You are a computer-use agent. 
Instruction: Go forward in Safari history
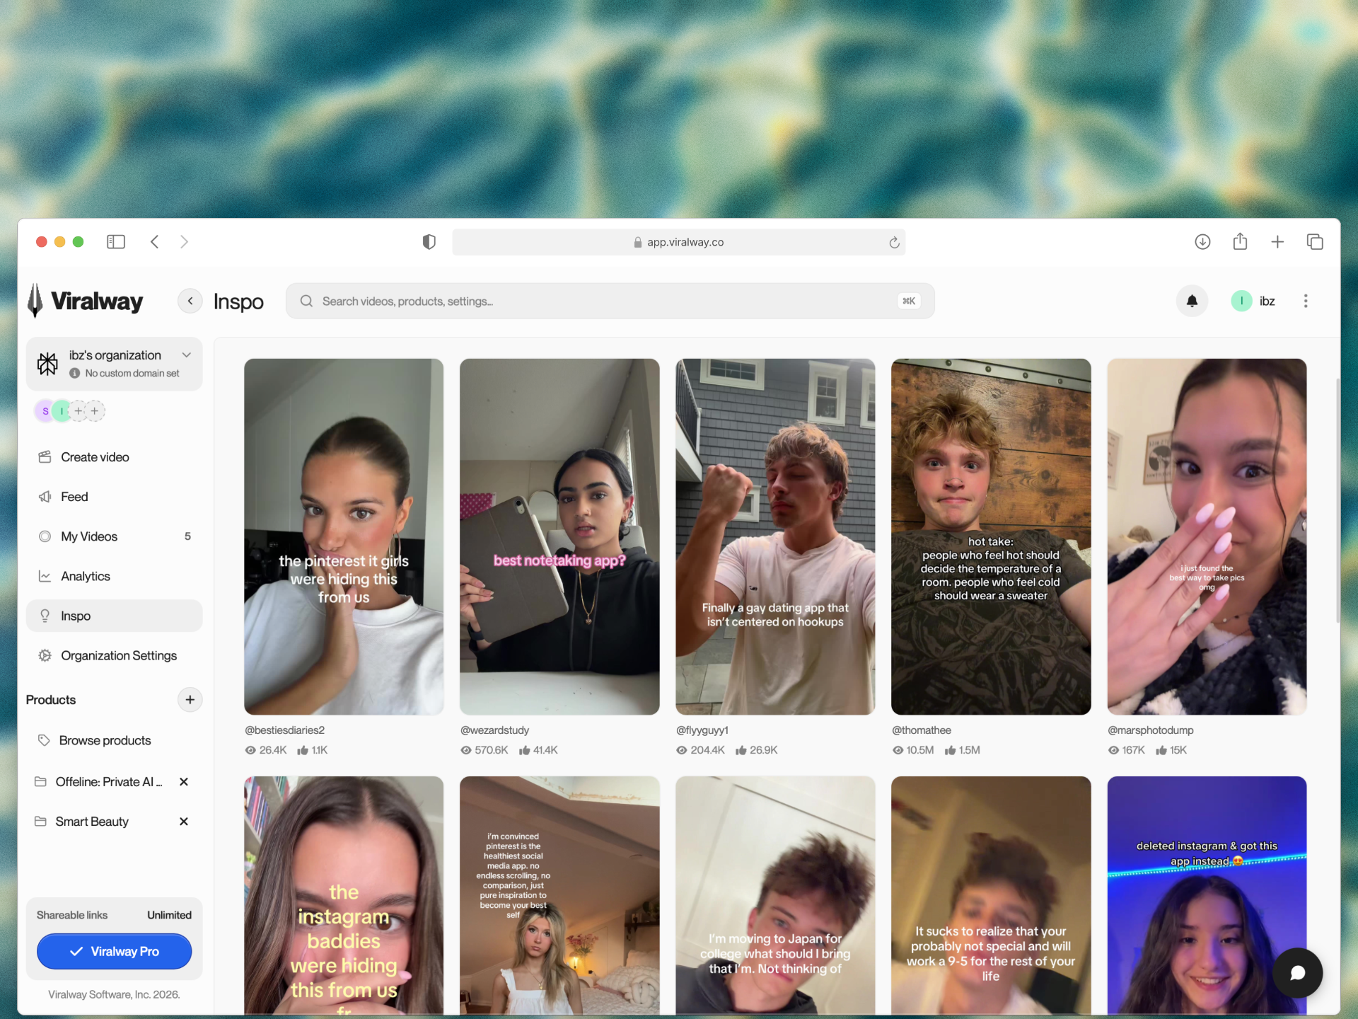[x=184, y=242]
